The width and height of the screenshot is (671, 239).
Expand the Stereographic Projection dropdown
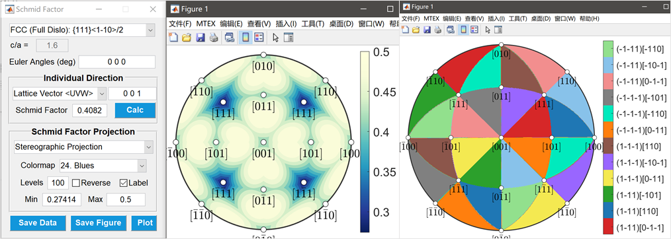coord(83,147)
